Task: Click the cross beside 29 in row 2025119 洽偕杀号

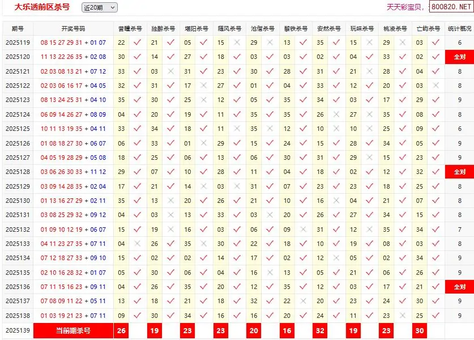Action: click(x=270, y=42)
